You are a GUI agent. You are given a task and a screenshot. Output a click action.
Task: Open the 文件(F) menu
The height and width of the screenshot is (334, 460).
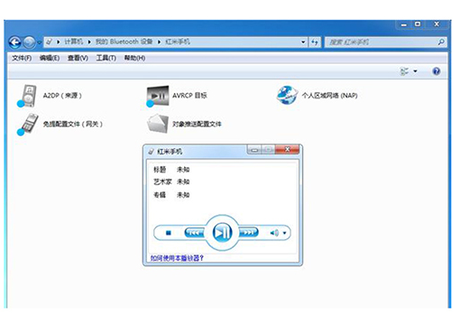[22, 58]
